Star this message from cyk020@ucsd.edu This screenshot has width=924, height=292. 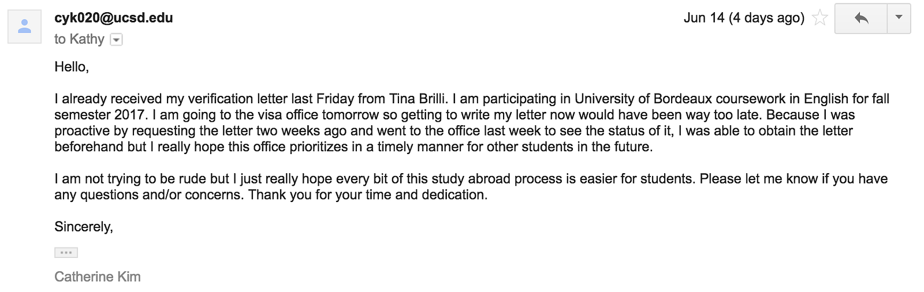[819, 18]
